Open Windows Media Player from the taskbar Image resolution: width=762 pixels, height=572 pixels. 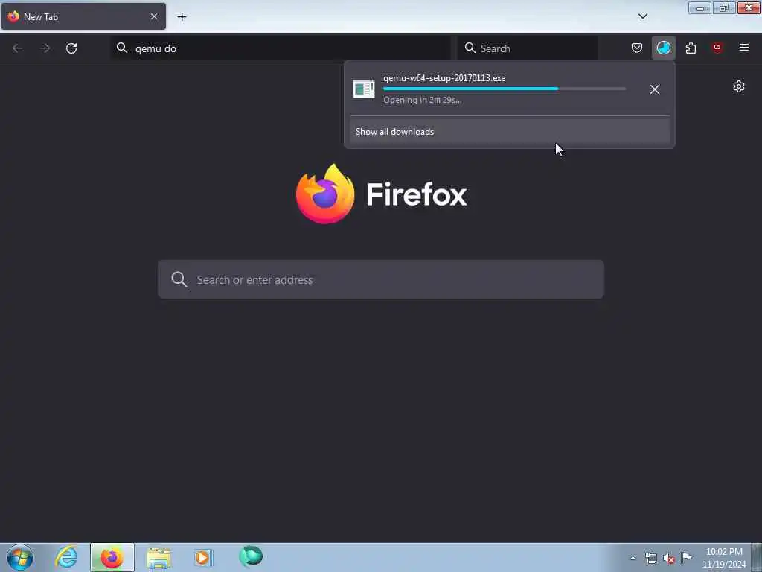pos(204,557)
